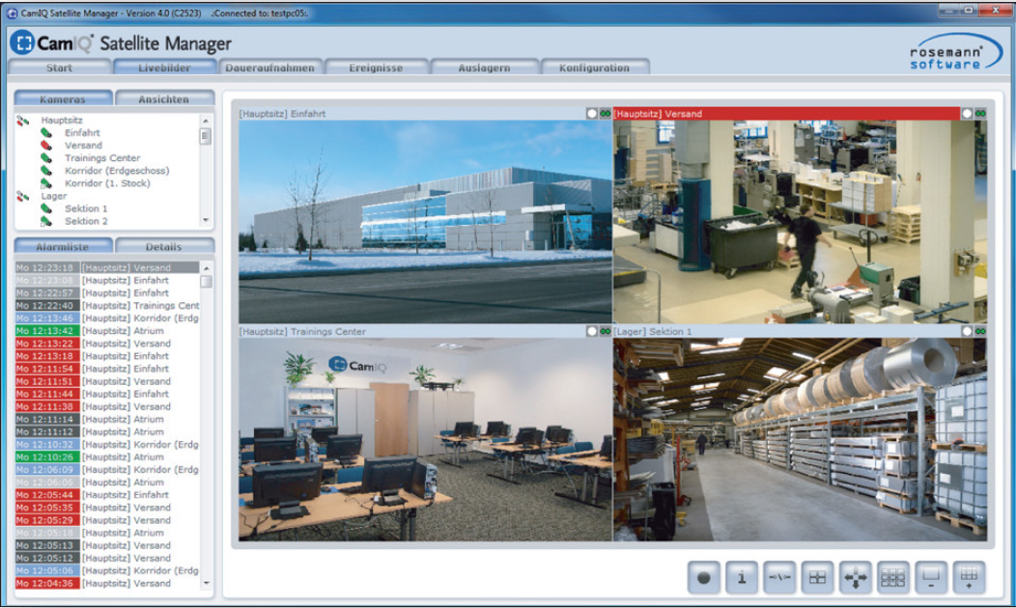Select the multi-camera grid layout button
The height and width of the screenshot is (608, 1016).
pos(893,577)
